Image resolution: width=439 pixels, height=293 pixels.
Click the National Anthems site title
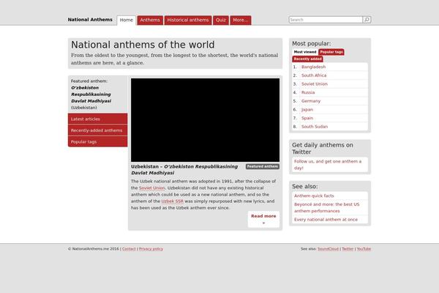click(90, 20)
